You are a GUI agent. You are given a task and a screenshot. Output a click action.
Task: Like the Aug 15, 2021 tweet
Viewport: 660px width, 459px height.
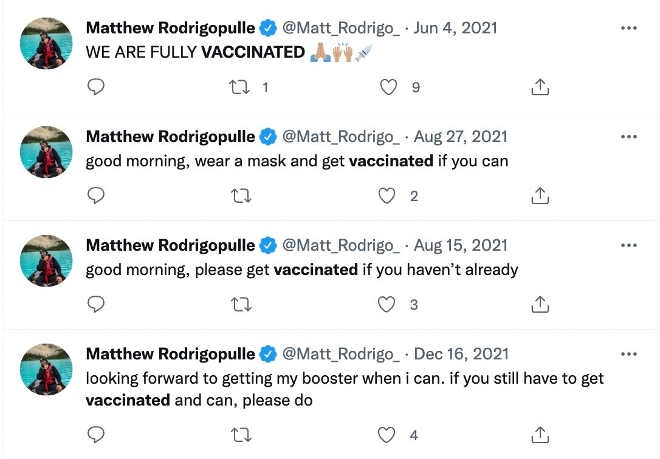click(x=387, y=304)
